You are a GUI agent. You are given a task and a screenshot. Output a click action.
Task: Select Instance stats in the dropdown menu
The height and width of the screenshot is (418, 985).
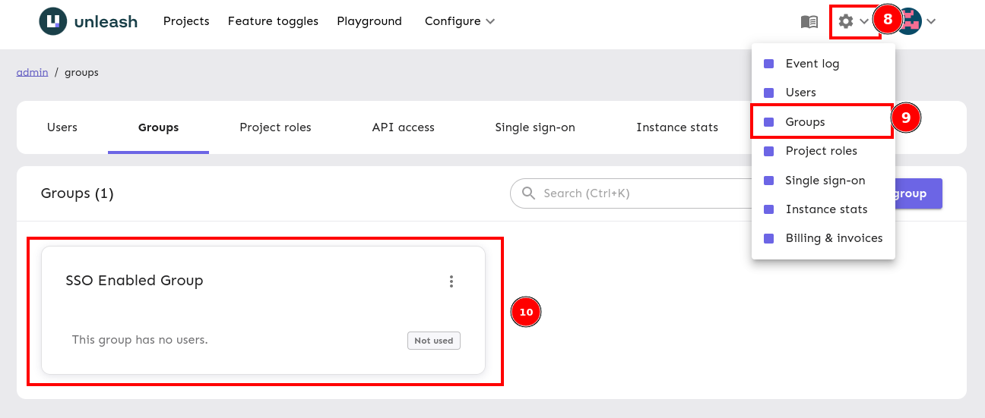pos(826,209)
